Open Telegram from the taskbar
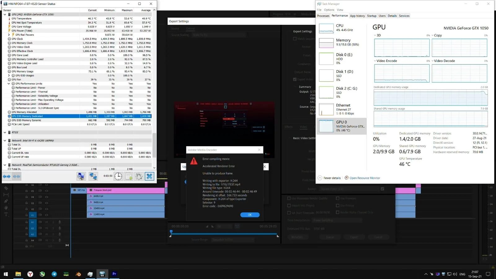496x279 pixels. (54, 274)
